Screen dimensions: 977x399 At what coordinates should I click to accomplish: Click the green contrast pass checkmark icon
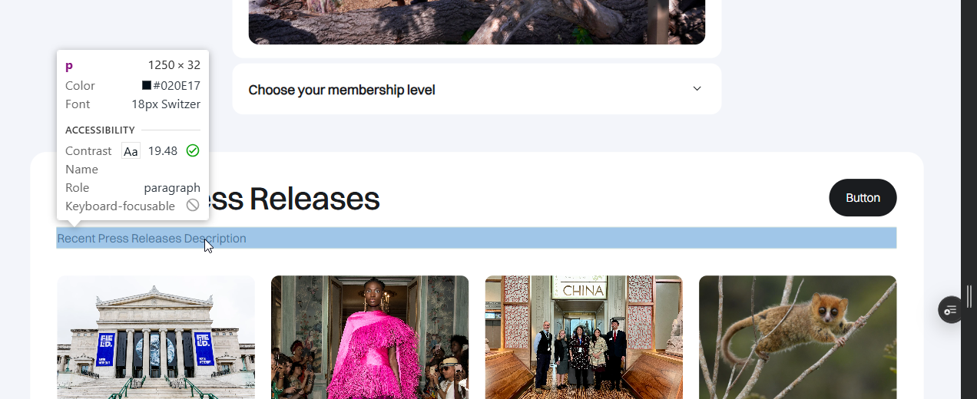[x=193, y=150]
